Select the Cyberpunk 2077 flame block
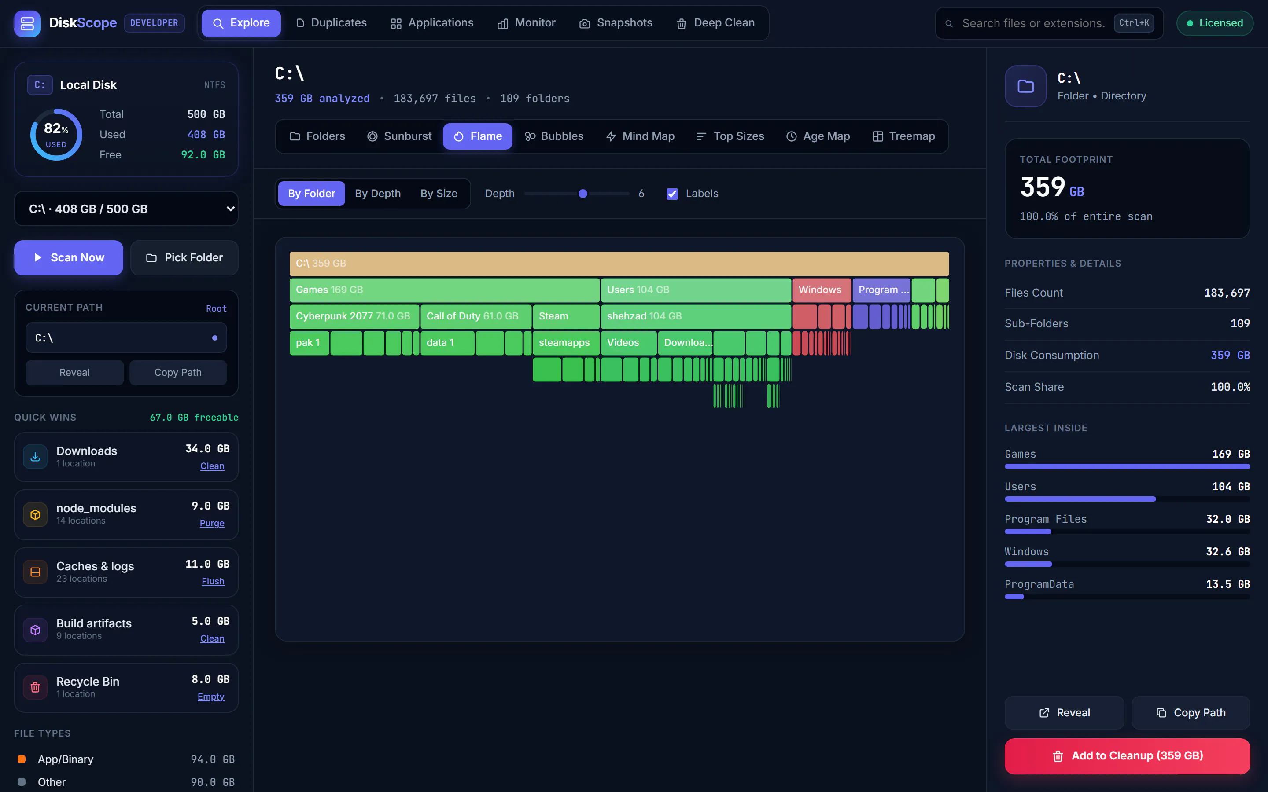1268x792 pixels. tap(354, 316)
